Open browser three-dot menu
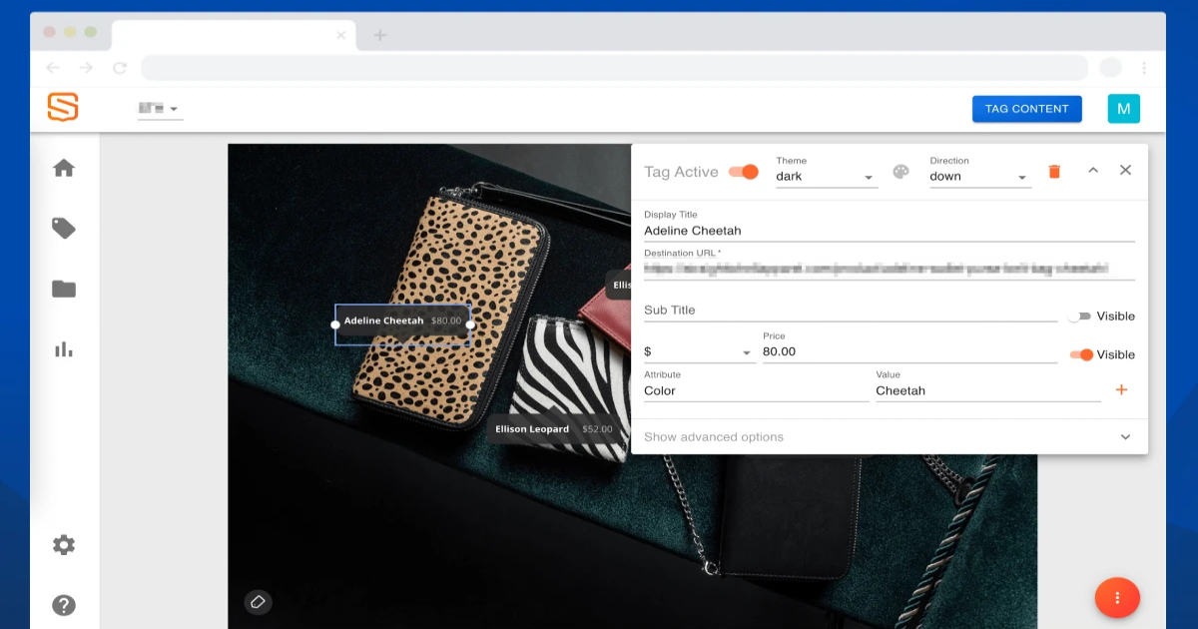Viewport: 1198px width, 629px height. pyautogui.click(x=1144, y=68)
